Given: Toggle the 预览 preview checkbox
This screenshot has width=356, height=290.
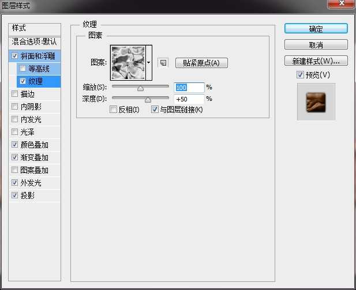Looking at the screenshot, I should [x=300, y=75].
